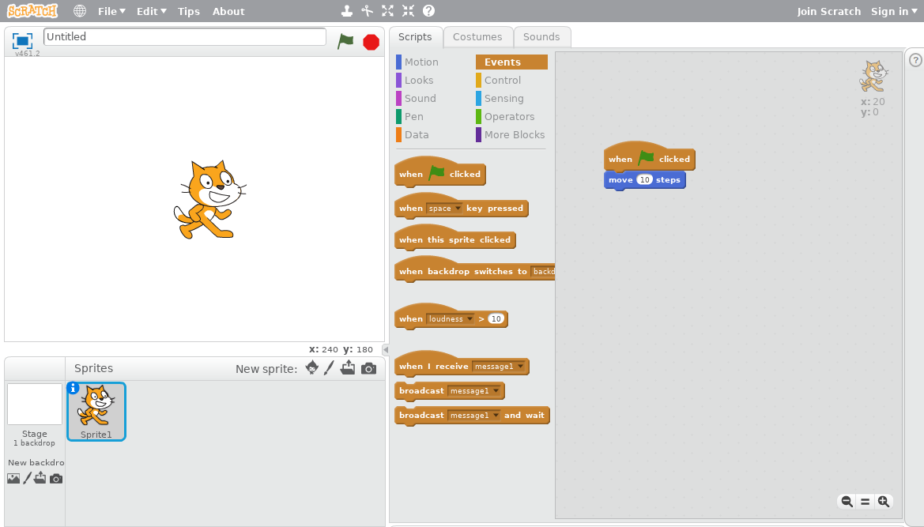
Task: Select the Delete scissors tool
Action: [x=367, y=10]
